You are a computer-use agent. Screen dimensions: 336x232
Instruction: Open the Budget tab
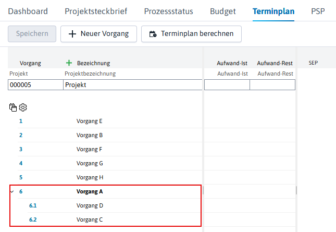point(222,11)
